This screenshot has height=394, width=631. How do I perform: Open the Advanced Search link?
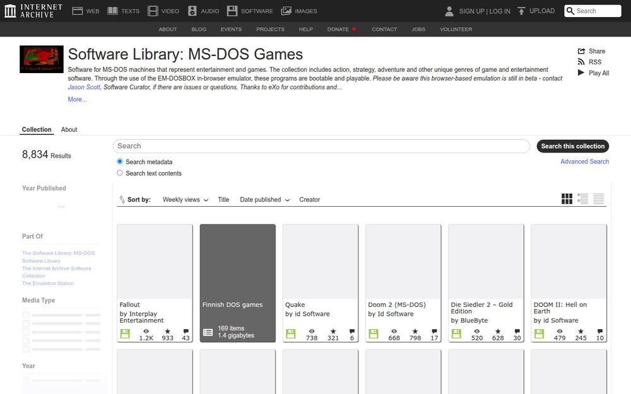(585, 161)
